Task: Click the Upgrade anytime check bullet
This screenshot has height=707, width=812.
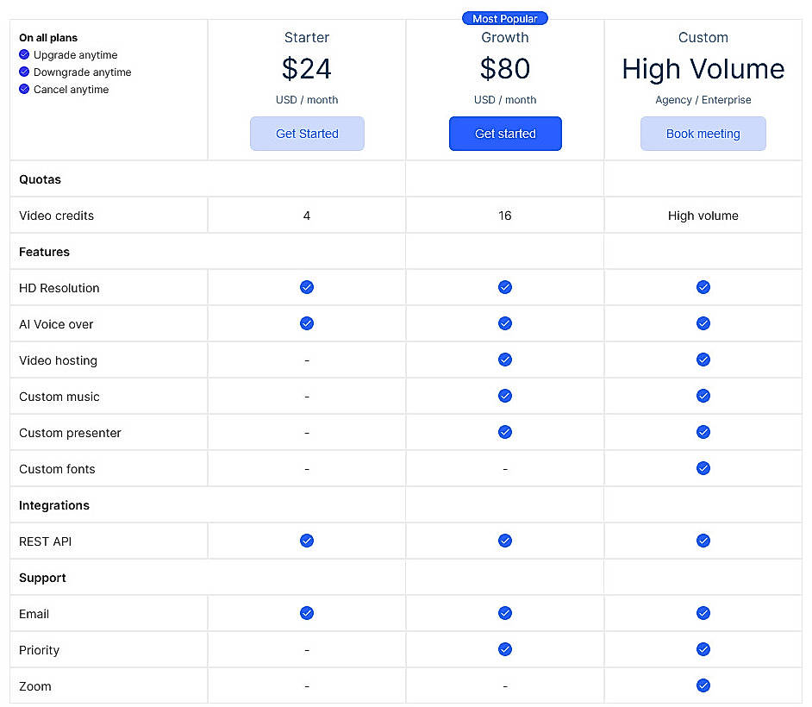Action: coord(23,54)
